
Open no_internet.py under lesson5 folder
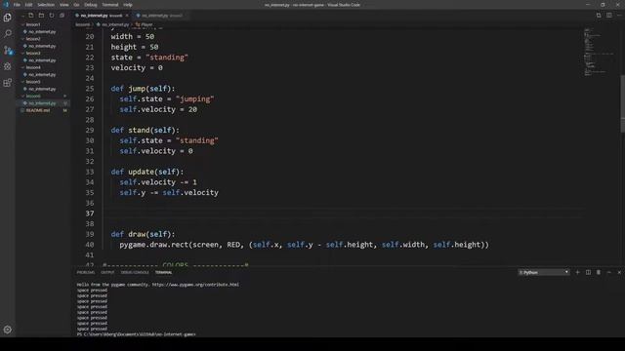42,89
